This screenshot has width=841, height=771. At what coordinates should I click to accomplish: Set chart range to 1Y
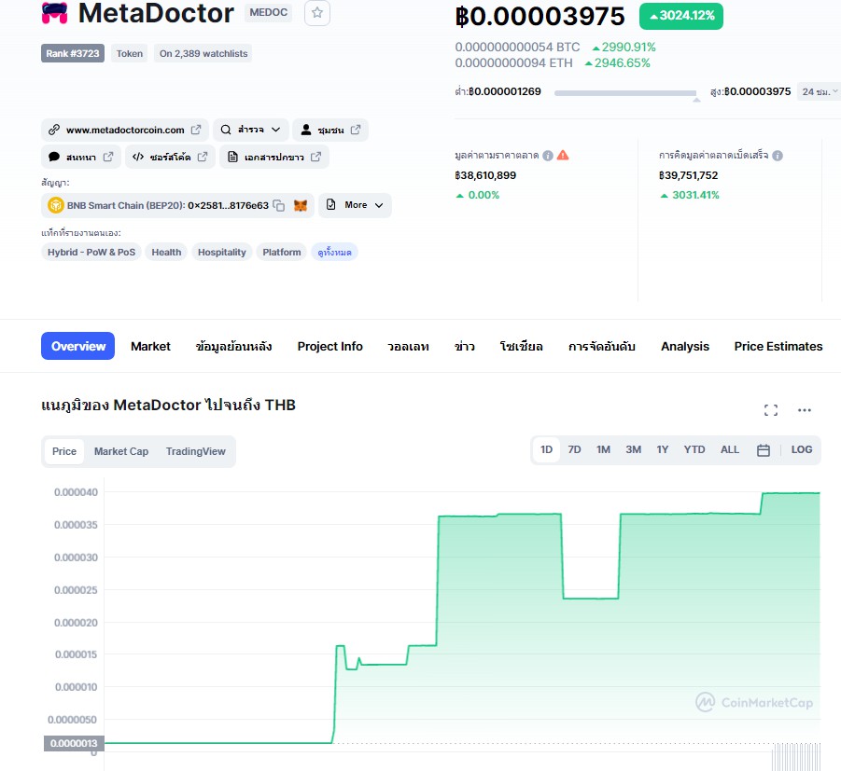[663, 449]
